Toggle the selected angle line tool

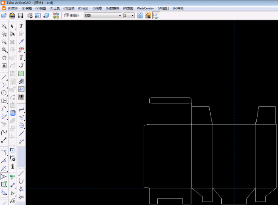[x=4, y=176]
